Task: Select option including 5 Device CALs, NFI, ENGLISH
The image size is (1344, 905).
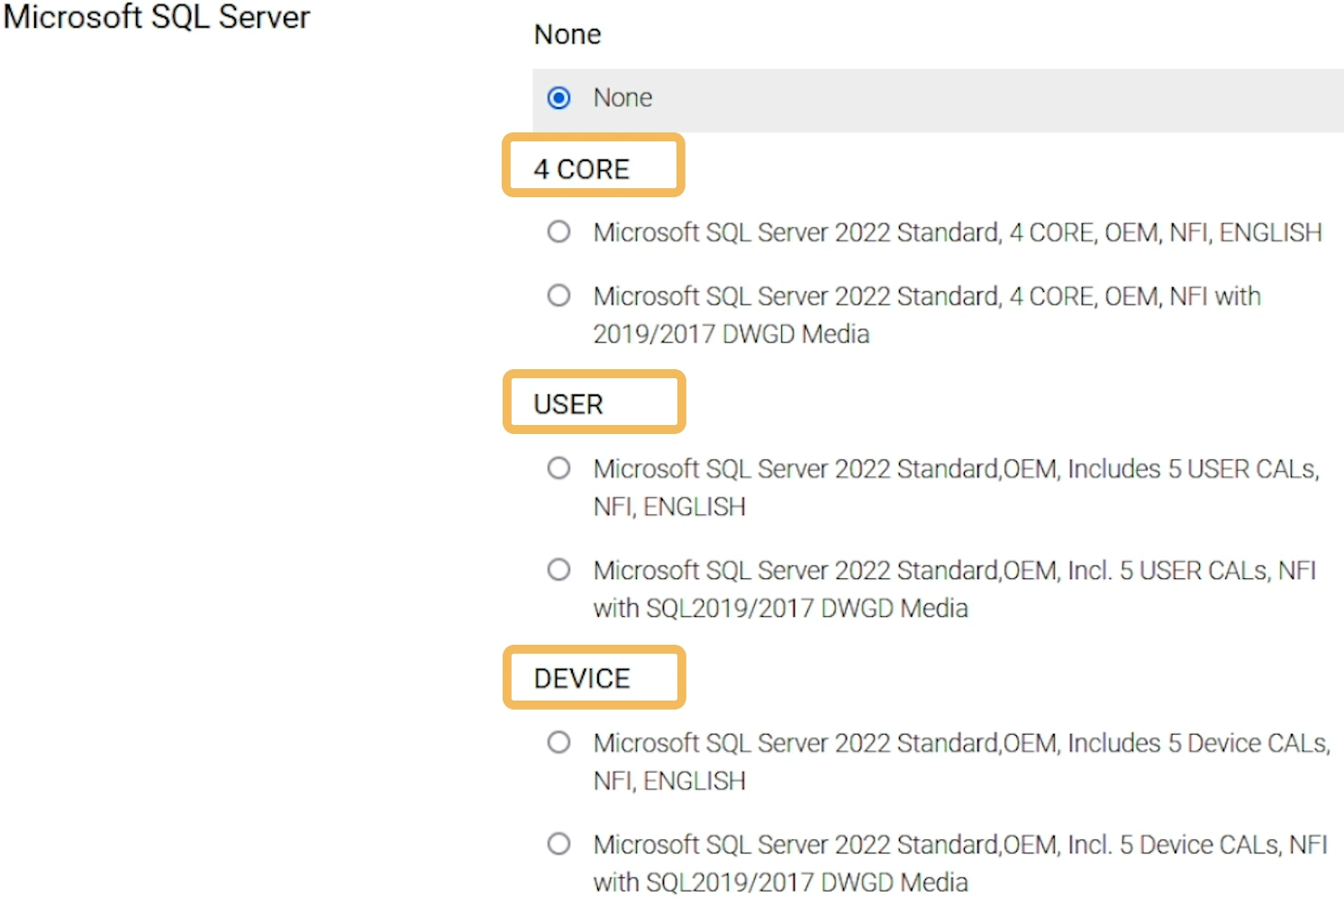Action: (x=558, y=743)
